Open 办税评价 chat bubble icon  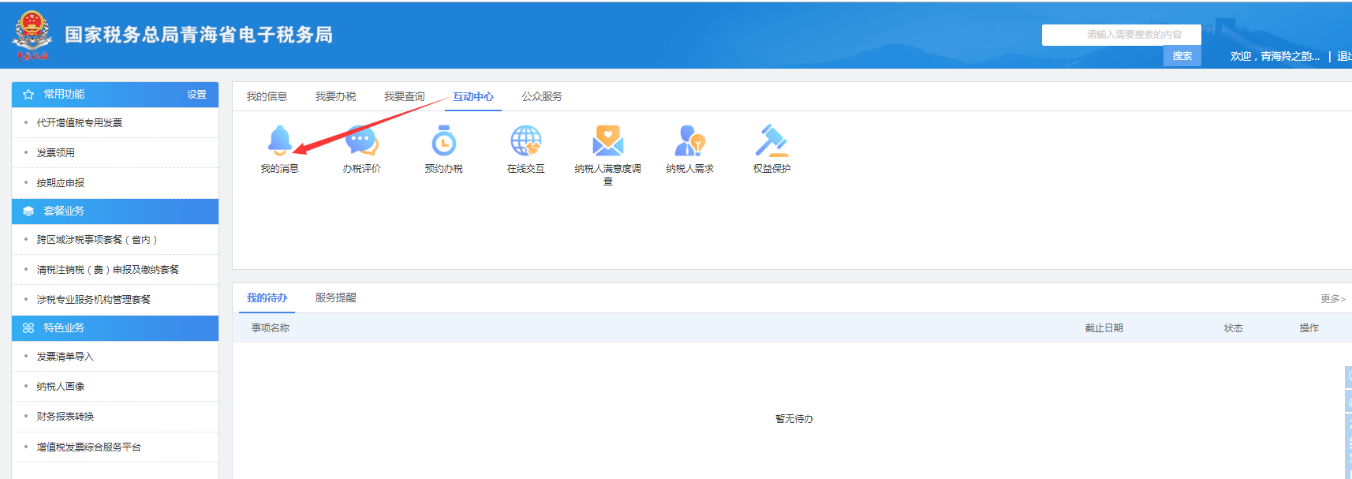point(361,140)
